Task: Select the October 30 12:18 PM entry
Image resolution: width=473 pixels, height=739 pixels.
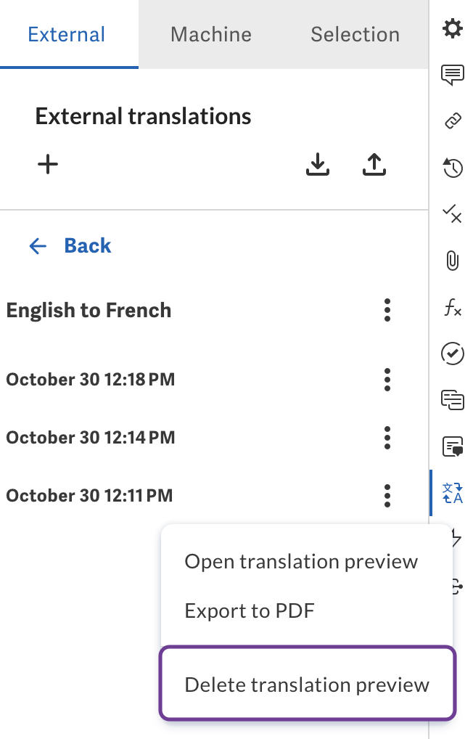Action: point(90,380)
